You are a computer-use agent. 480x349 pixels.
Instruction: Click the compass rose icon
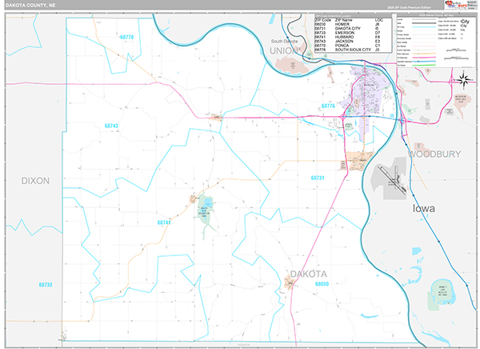(462, 78)
